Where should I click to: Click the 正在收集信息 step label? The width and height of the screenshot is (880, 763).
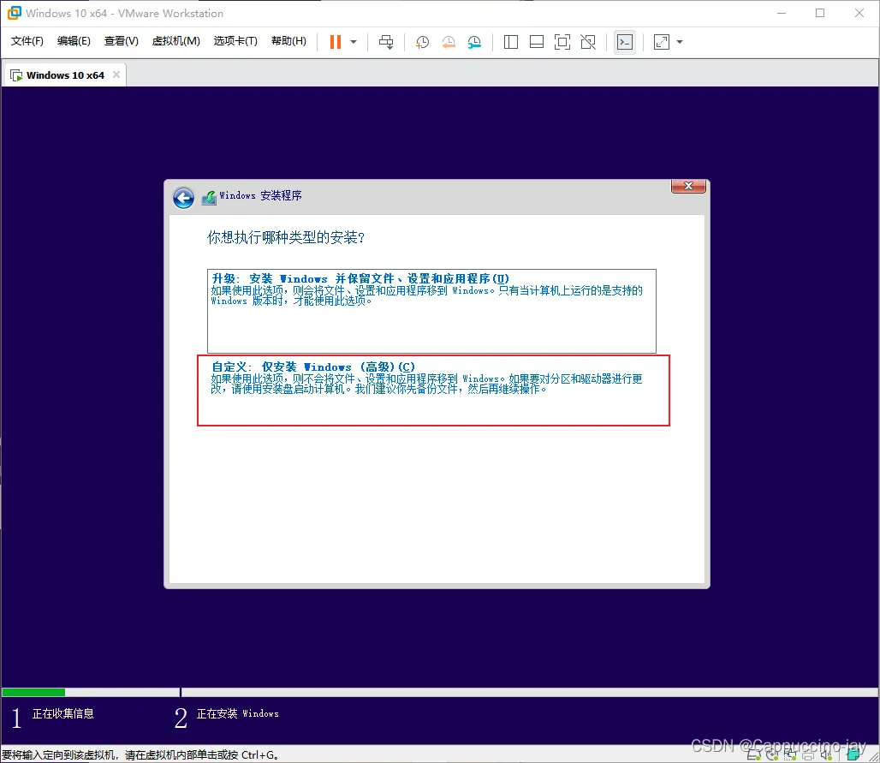(62, 713)
